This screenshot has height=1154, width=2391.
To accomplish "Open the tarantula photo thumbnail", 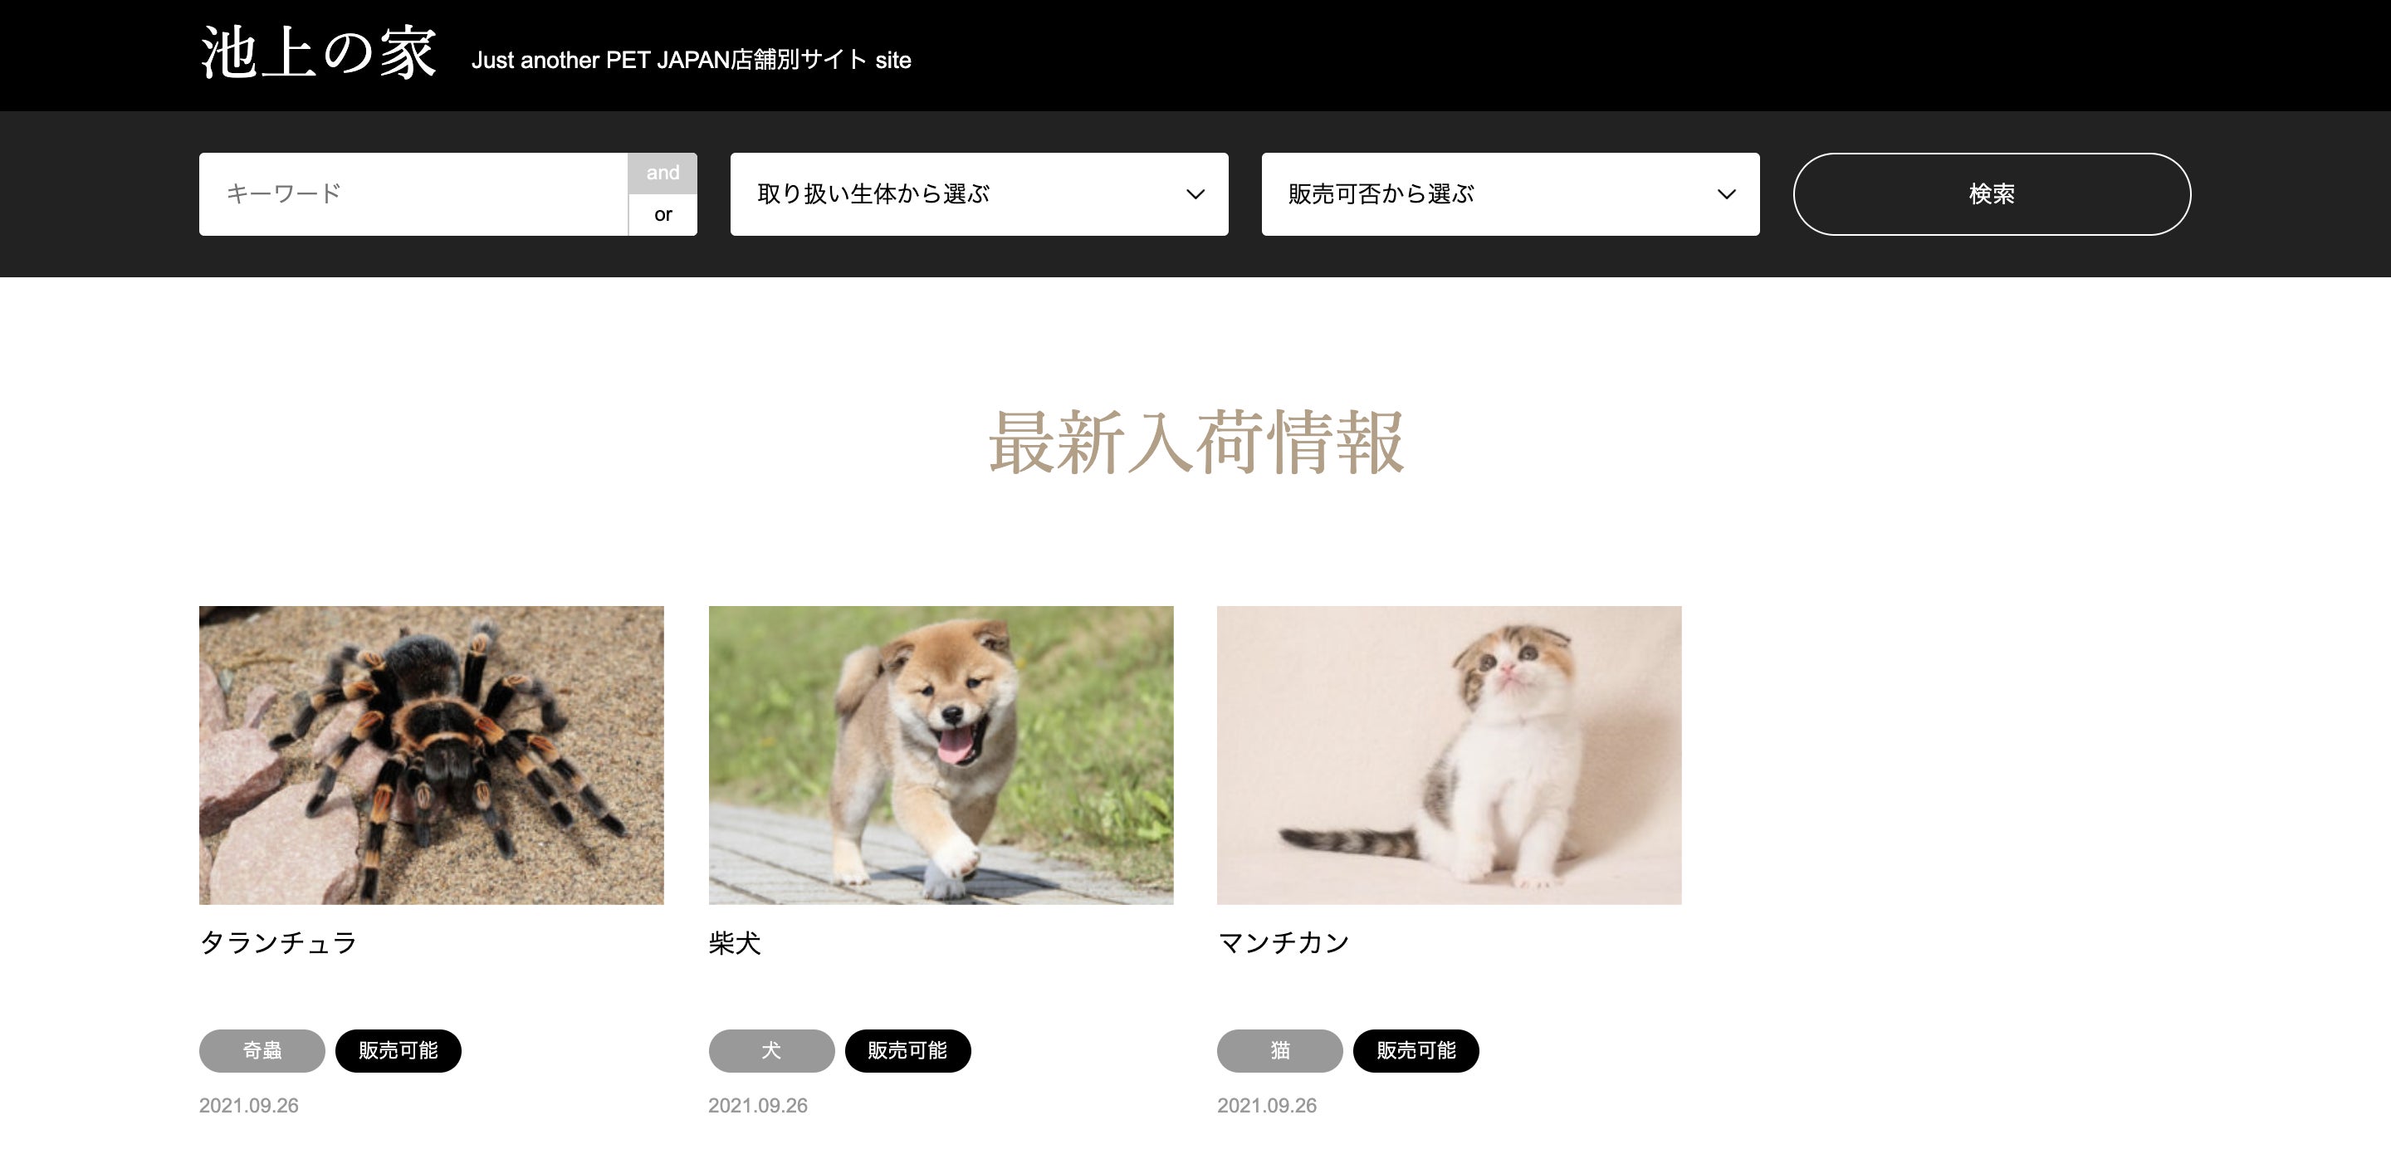I will [x=432, y=755].
